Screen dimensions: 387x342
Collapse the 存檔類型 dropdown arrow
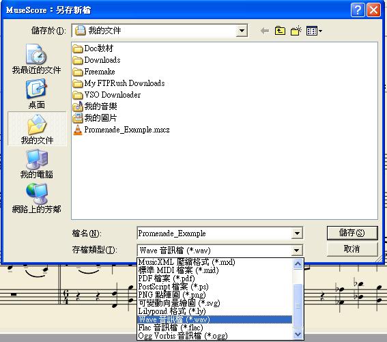point(296,251)
